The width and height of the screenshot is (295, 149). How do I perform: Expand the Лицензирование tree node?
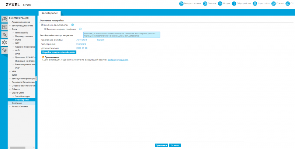[x=10, y=22]
